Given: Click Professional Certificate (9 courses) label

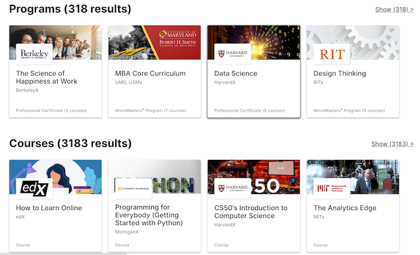Looking at the screenshot, I should (250, 110).
